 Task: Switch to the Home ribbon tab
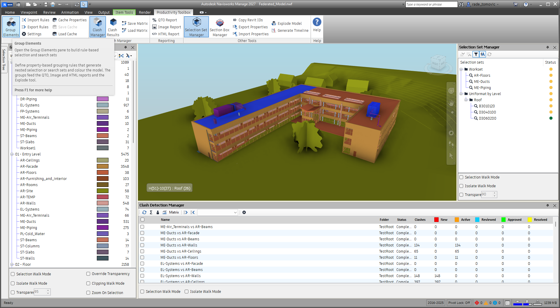[10, 13]
